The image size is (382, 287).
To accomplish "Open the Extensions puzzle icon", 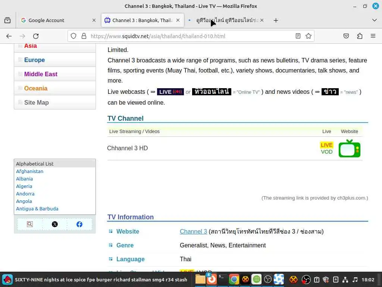I will click(x=360, y=36).
